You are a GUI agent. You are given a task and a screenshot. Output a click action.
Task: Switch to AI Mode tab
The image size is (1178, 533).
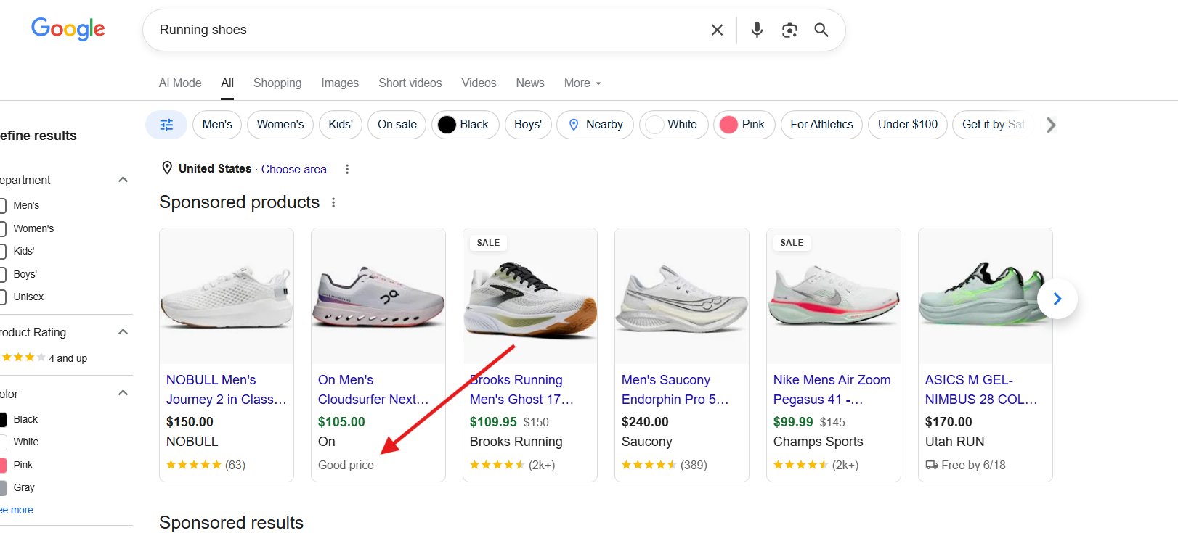(x=180, y=83)
